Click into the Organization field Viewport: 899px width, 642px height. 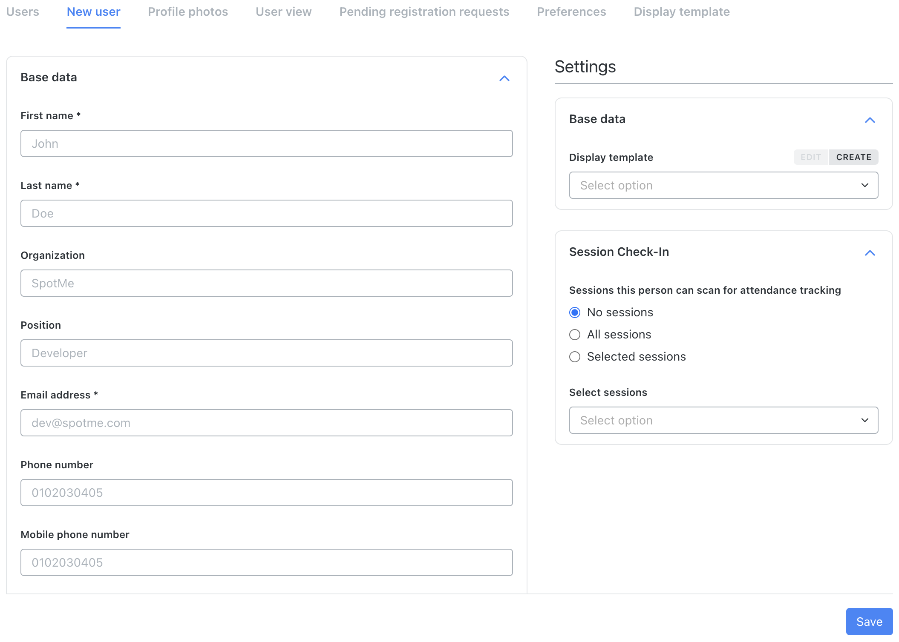(267, 283)
